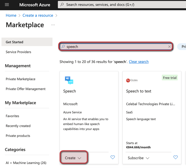Image resolution: width=186 pixels, height=168 pixels.
Task: Expand the Create dropdown for Speech
Action: coord(73,158)
